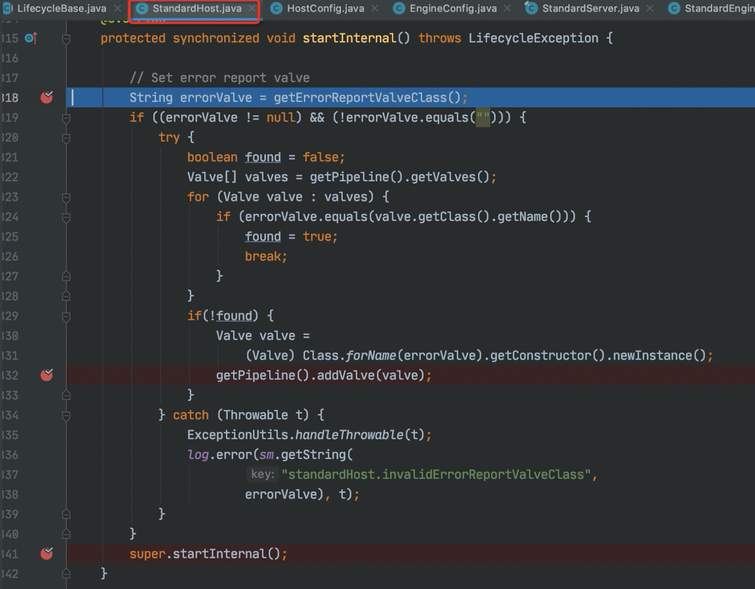Click the closing fold marker of startInternal method
The height and width of the screenshot is (589, 755).
click(66, 573)
